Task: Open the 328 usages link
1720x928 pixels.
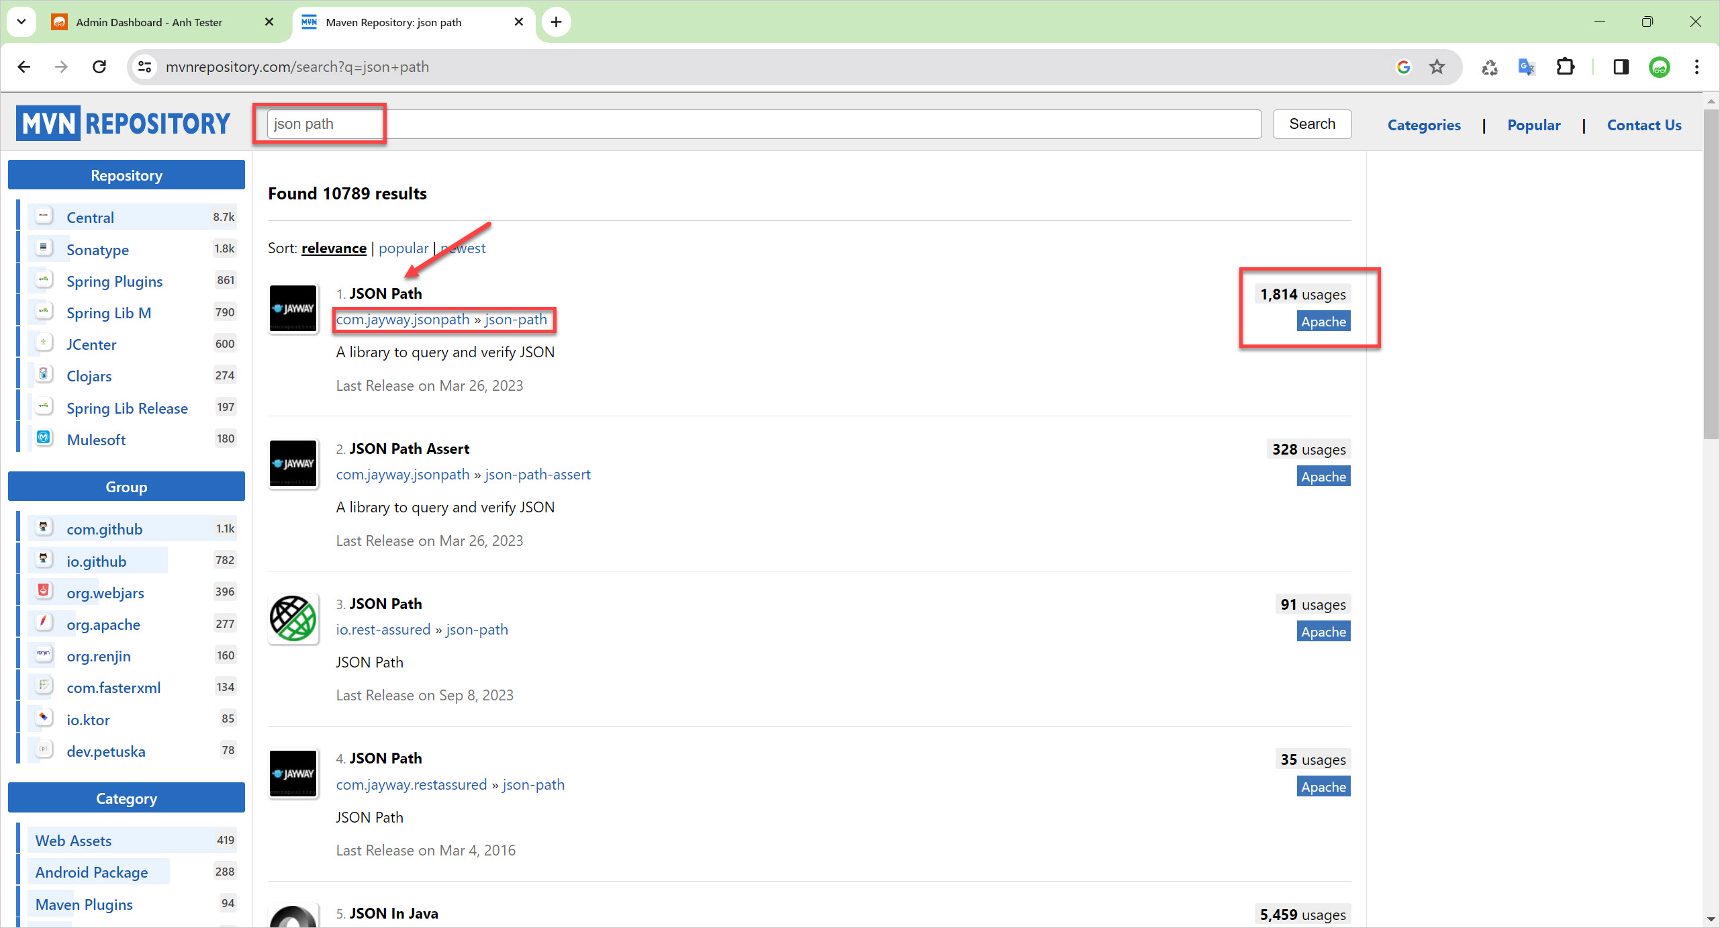Action: coord(1308,449)
